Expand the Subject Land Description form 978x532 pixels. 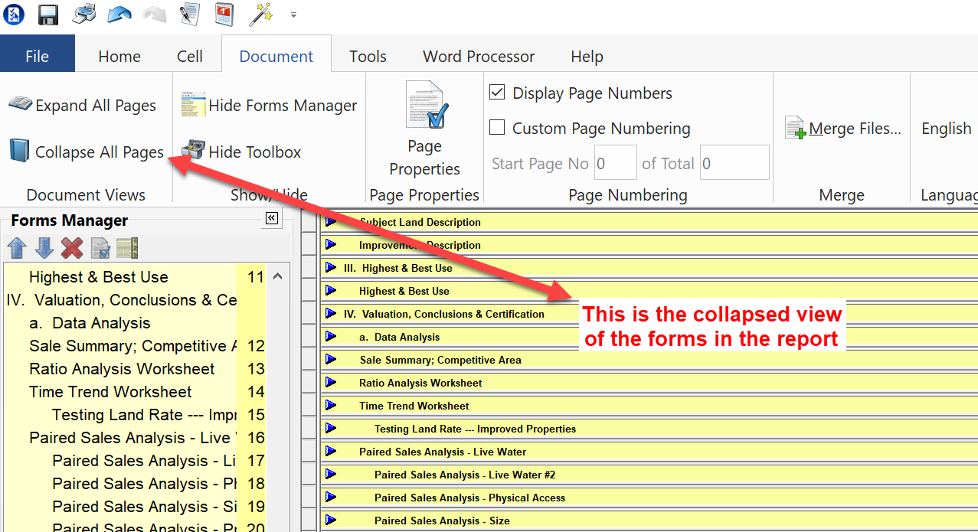331,222
